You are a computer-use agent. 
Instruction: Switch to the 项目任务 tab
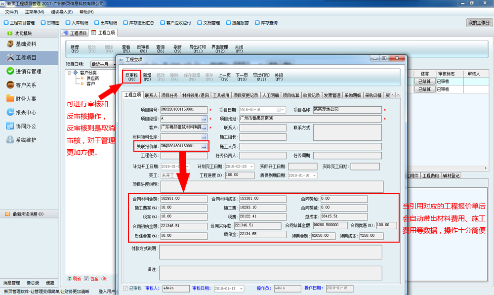tap(169, 95)
